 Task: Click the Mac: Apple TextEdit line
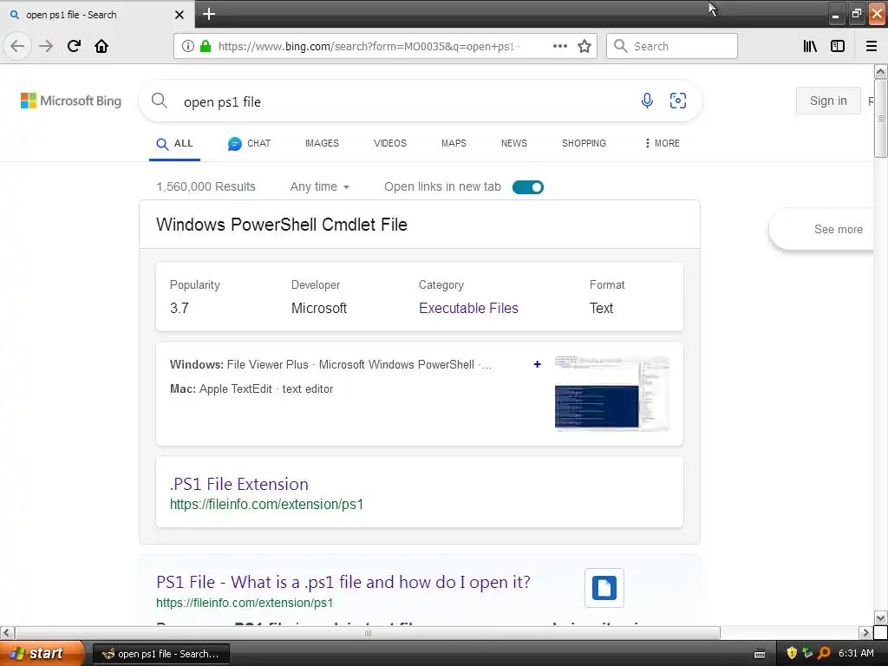tap(251, 389)
